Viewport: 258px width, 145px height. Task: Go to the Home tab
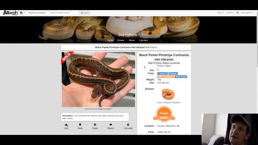110,40
